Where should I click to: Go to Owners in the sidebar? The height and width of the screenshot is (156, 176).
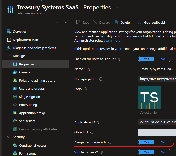[25, 72]
